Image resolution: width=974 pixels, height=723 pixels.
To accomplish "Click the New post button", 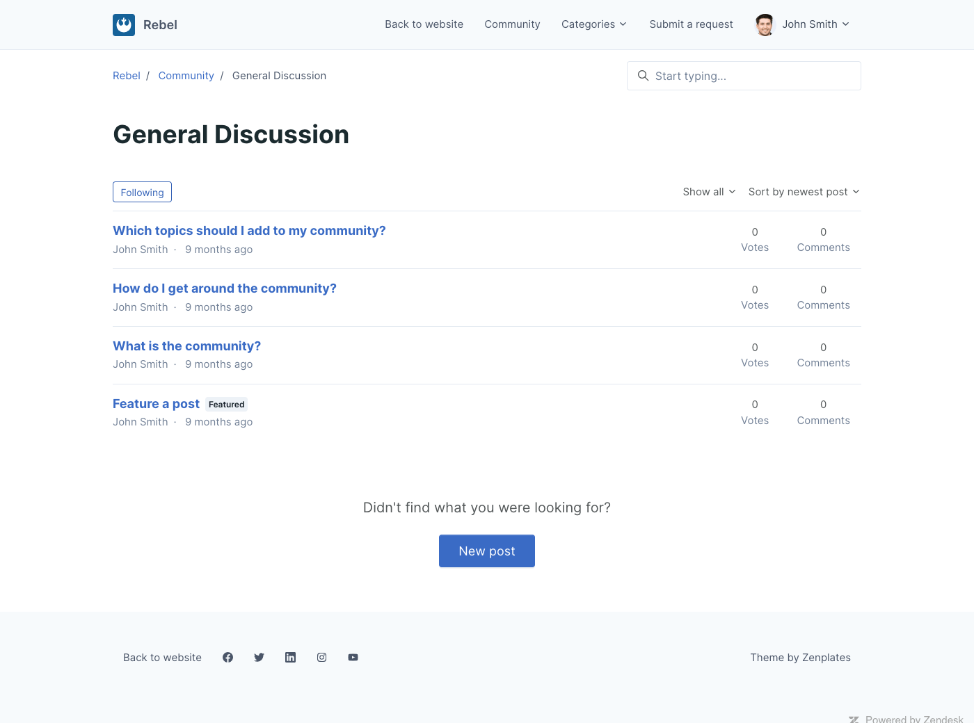I will click(486, 551).
